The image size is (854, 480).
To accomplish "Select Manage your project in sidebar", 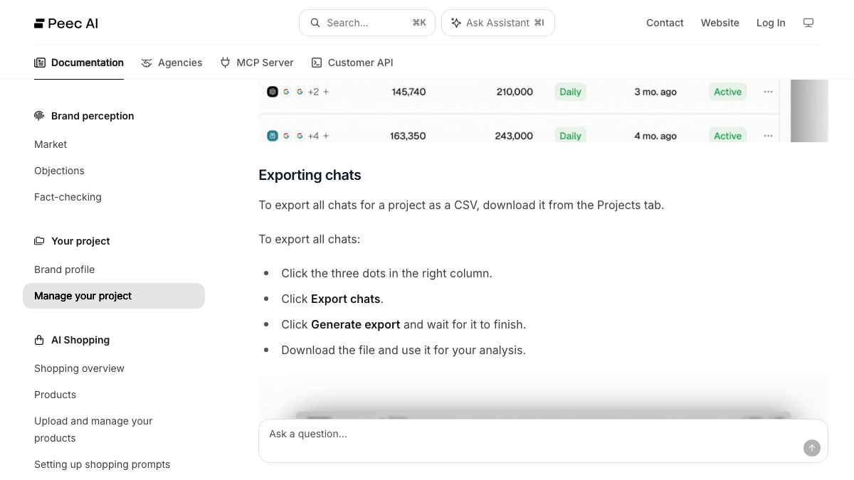I will pyautogui.click(x=114, y=296).
